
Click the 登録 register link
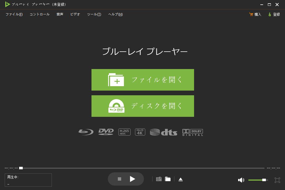[274, 14]
